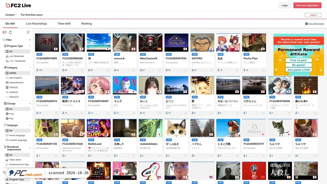The image size is (327, 184).
Task: Click the FC2 Live logo
Action: pyautogui.click(x=18, y=5)
